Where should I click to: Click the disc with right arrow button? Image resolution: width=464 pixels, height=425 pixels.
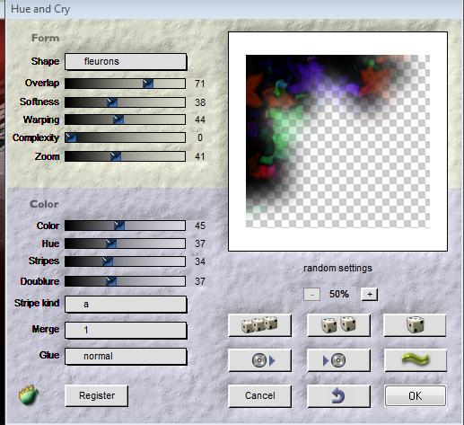click(x=259, y=360)
